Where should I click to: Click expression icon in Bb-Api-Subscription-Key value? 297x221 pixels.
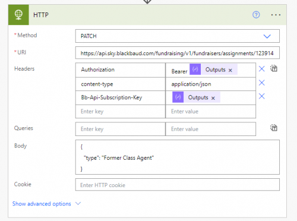pos(178,97)
